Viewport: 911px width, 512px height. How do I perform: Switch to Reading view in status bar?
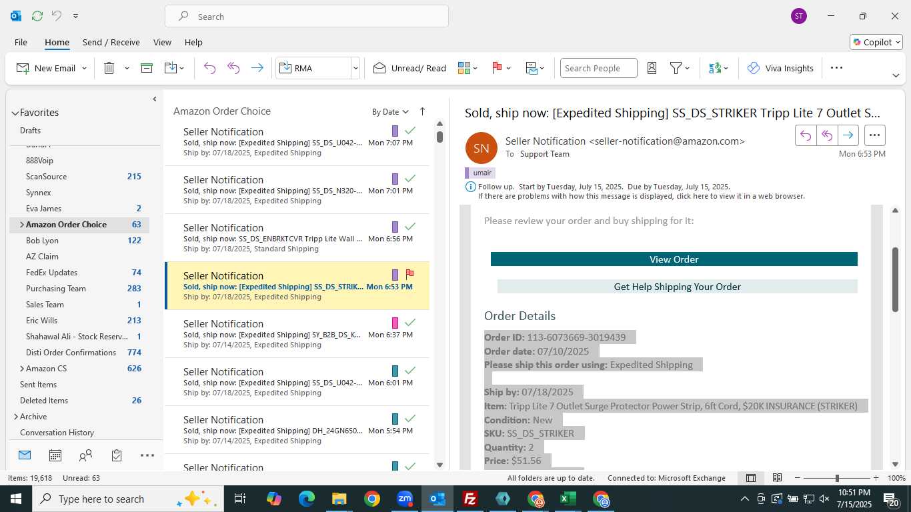[777, 478]
